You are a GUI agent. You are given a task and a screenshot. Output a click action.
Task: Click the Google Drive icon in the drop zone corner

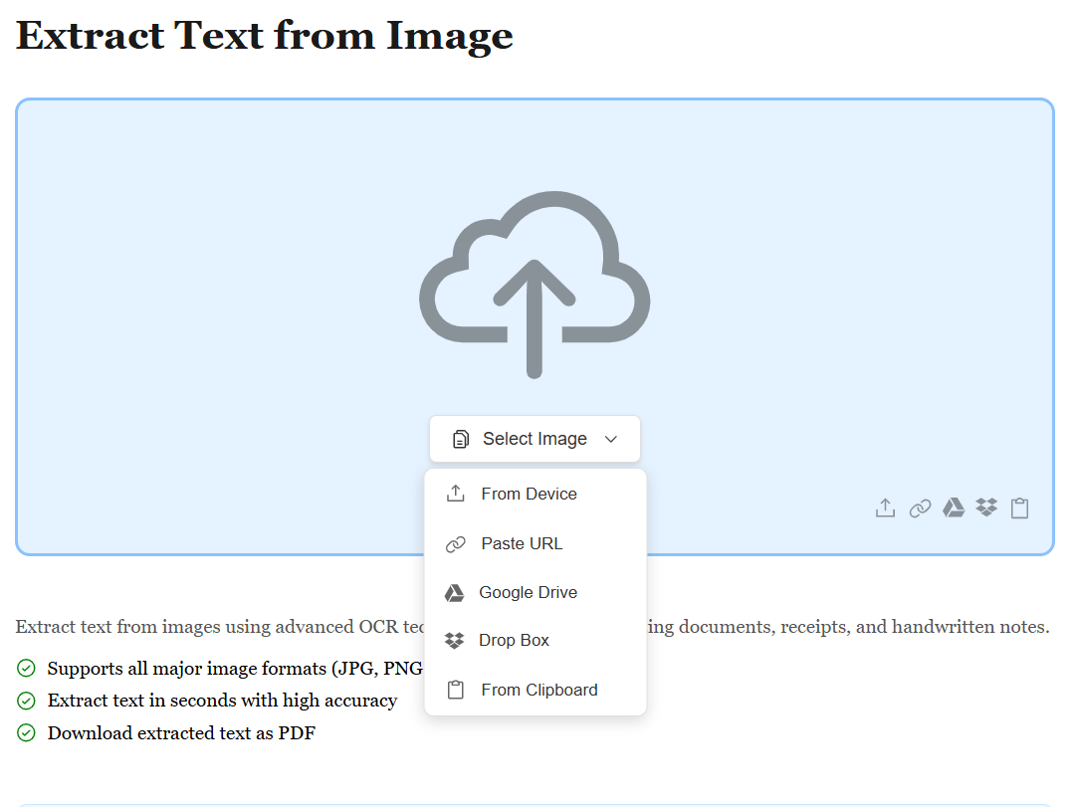[954, 508]
